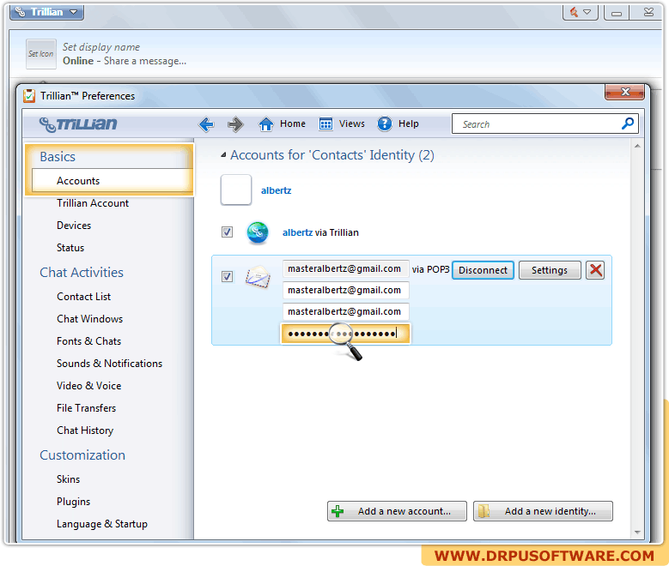Remove email account with red X

(595, 270)
